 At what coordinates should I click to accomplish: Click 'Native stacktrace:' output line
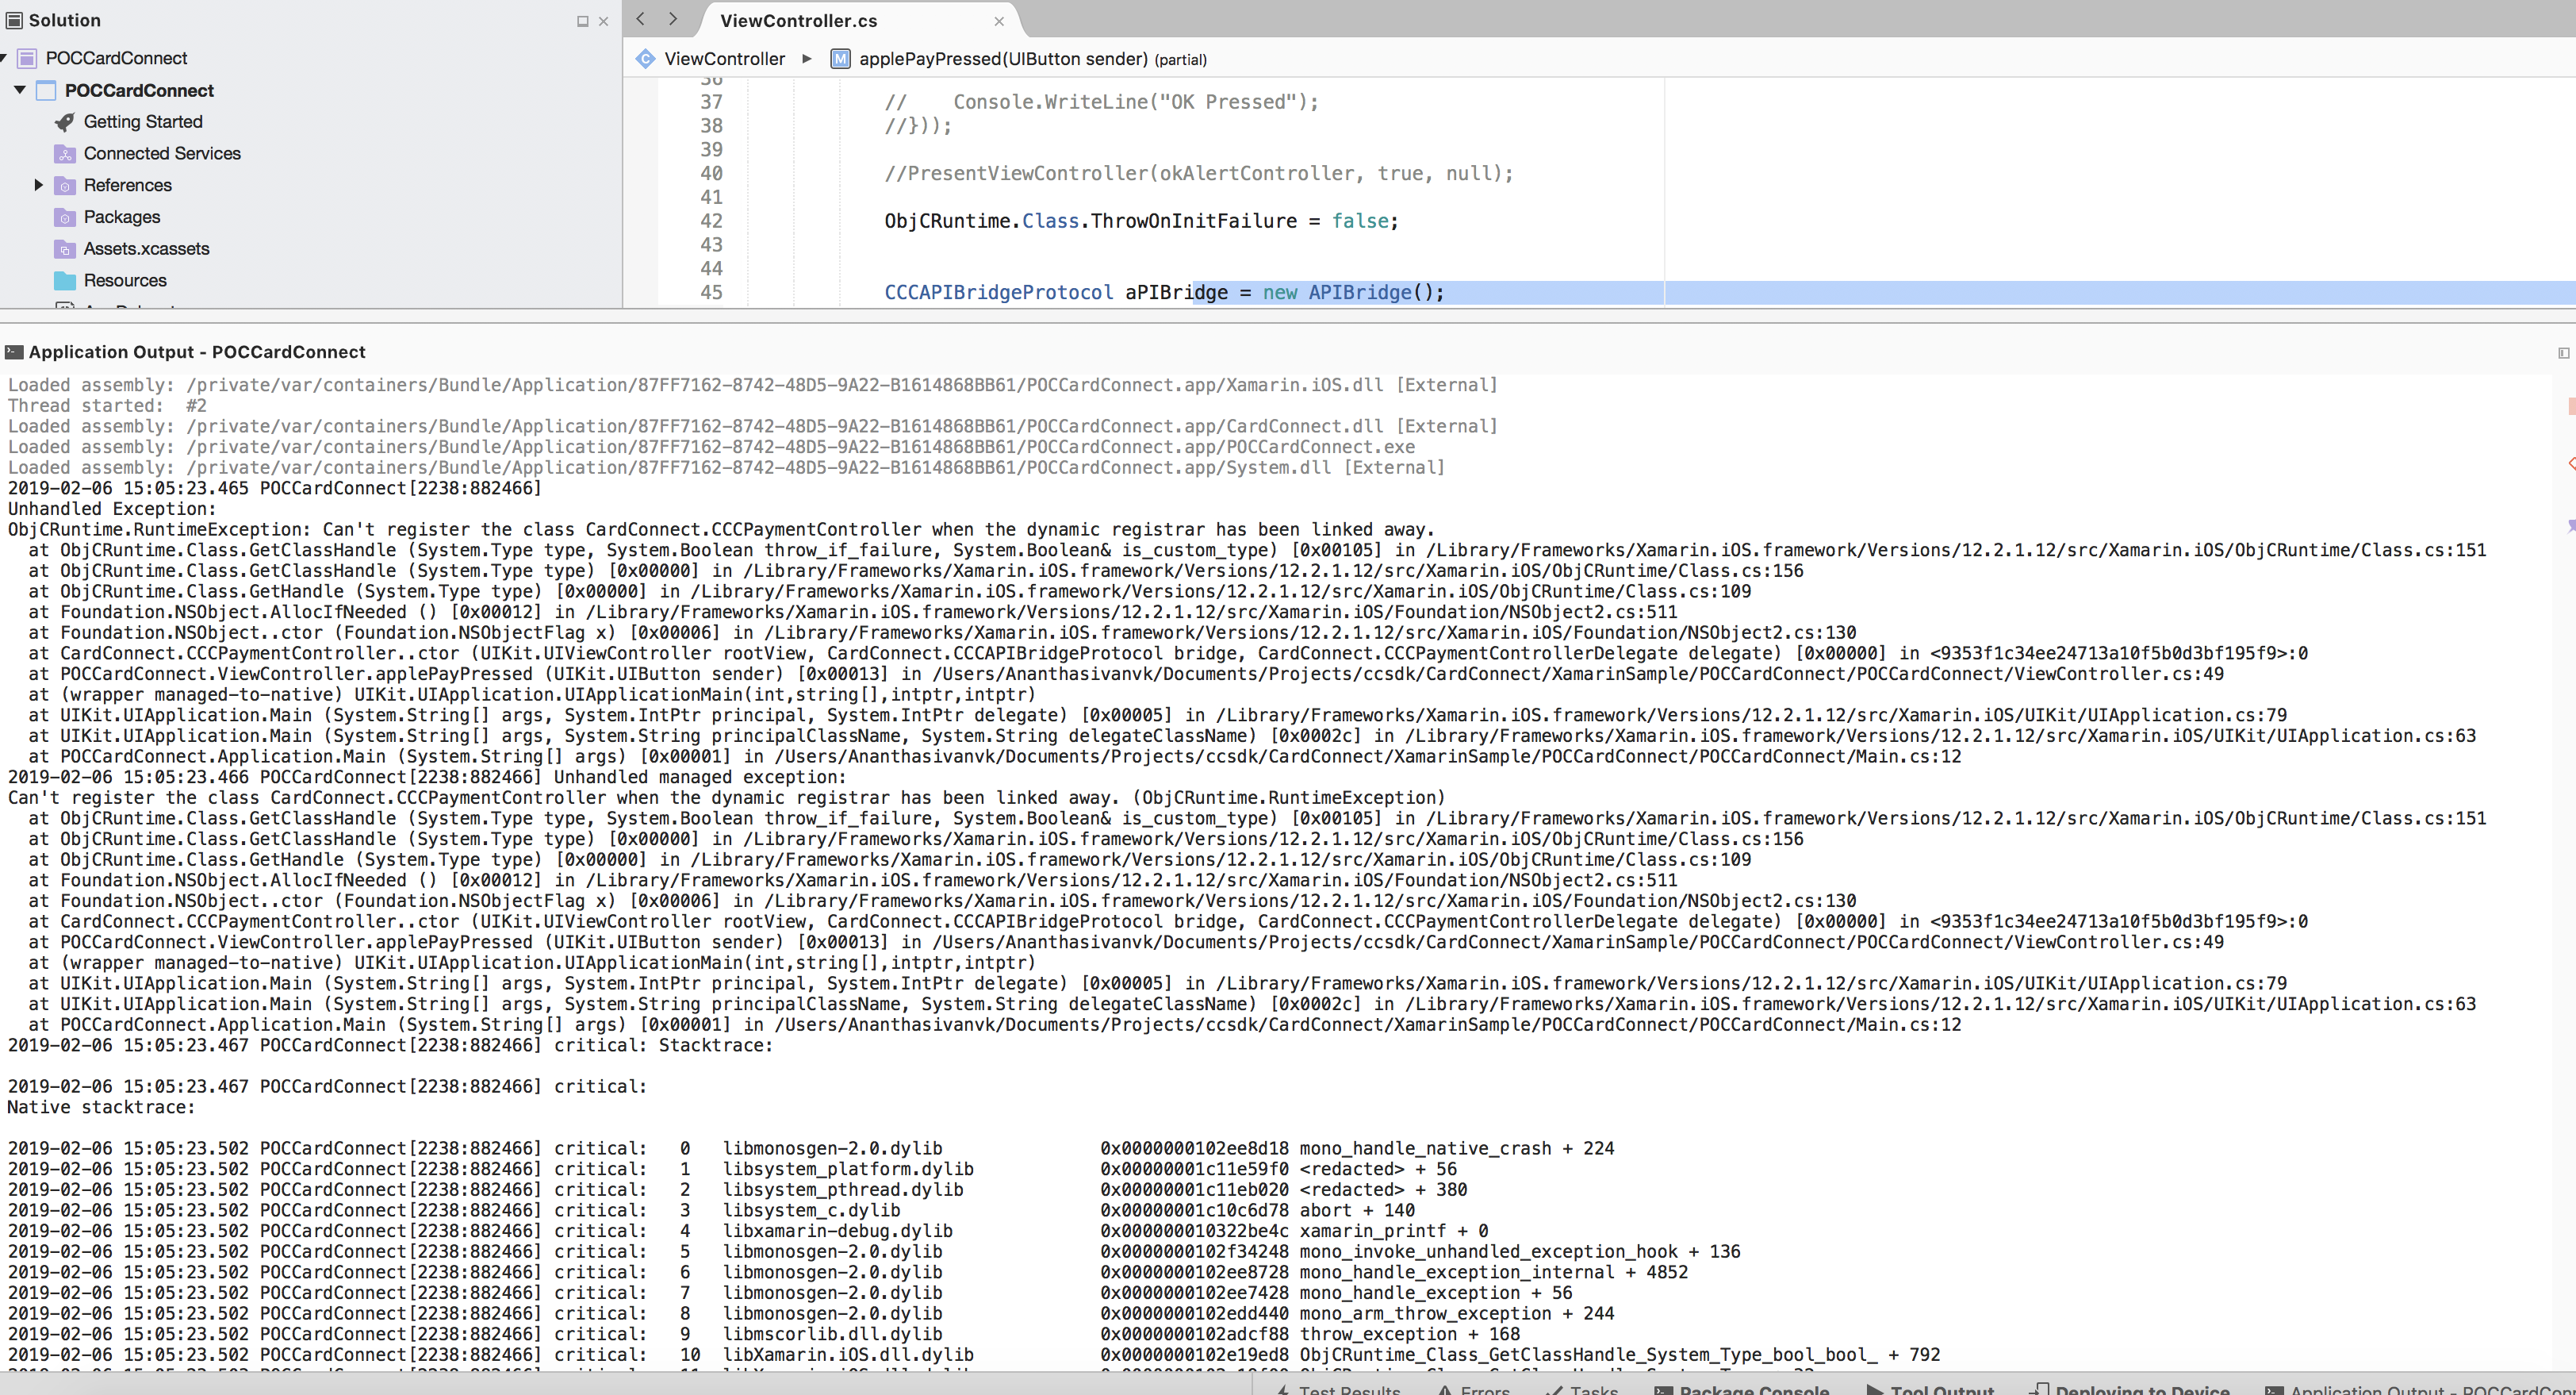pos(102,1108)
